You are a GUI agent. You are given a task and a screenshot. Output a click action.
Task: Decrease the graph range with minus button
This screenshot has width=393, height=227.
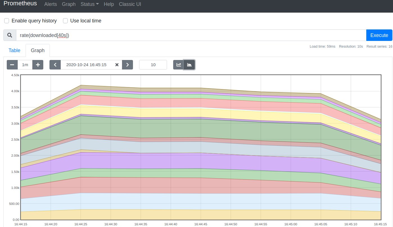pyautogui.click(x=12, y=65)
